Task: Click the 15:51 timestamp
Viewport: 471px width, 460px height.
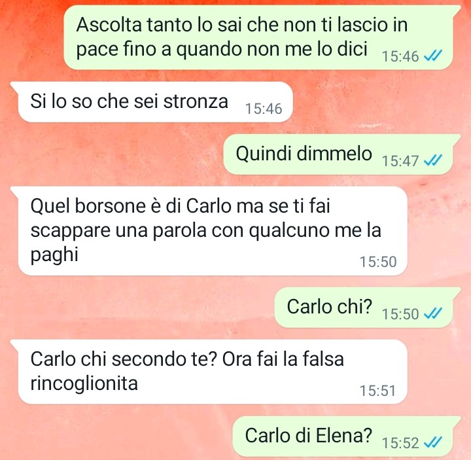Action: click(378, 391)
